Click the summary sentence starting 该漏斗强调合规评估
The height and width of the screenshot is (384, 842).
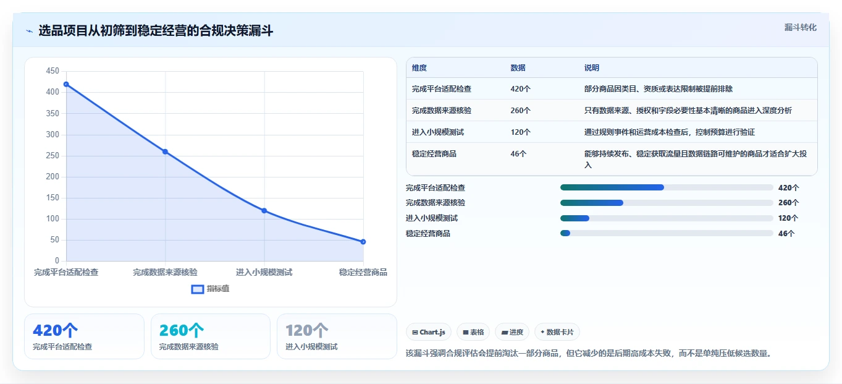click(589, 354)
